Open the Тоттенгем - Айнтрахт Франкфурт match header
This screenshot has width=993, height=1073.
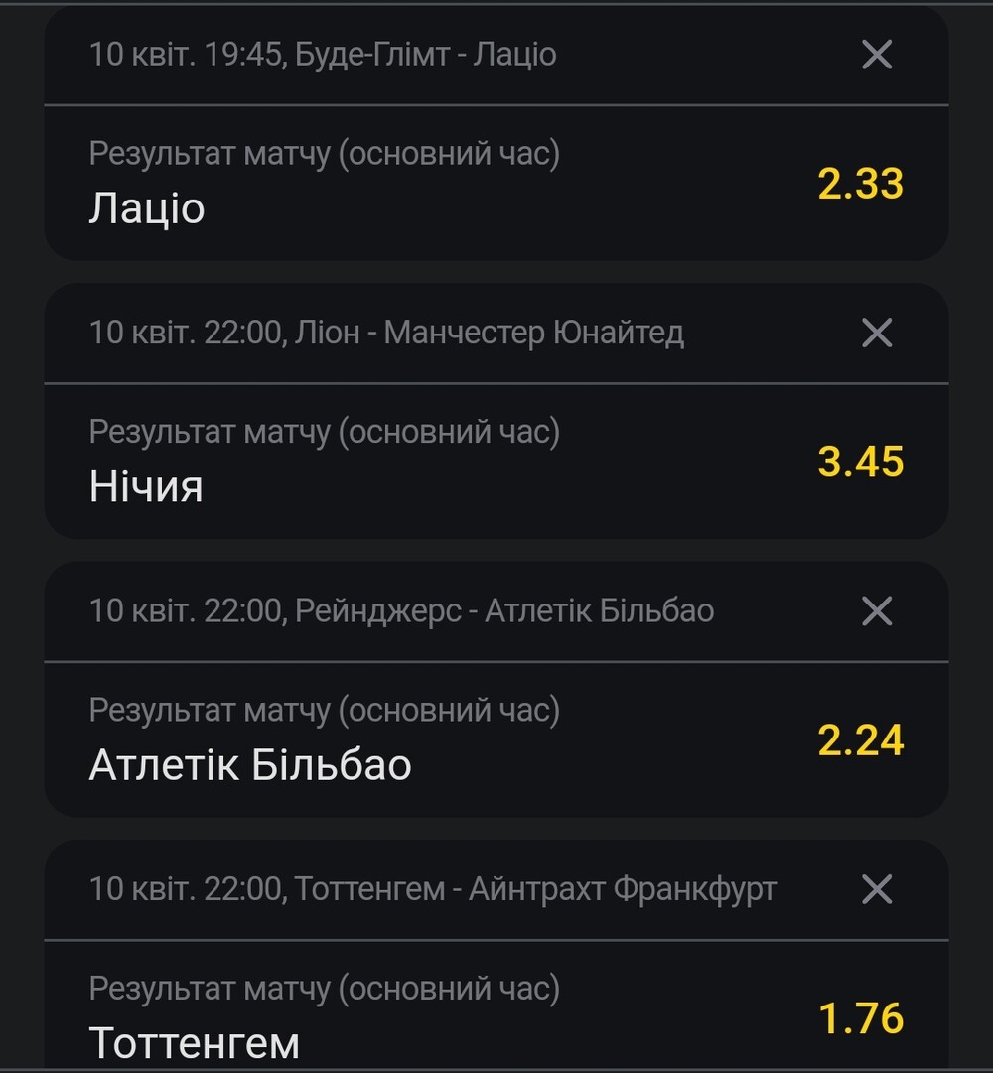click(x=433, y=889)
